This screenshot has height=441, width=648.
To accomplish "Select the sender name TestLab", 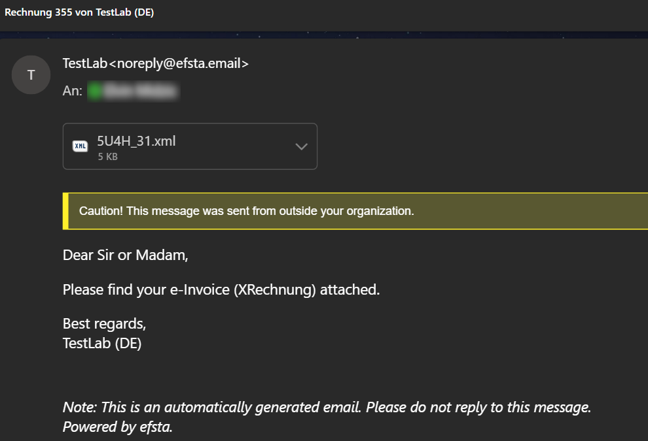I will click(x=83, y=63).
